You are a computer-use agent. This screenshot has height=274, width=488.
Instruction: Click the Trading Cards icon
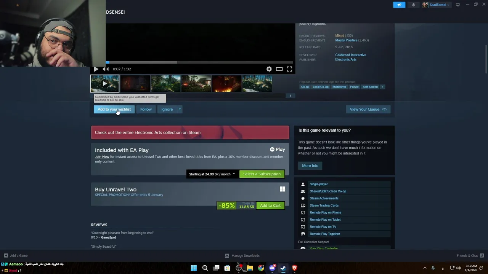303,205
